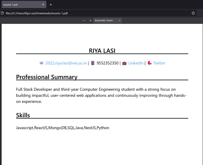Click the bird icon next to Twitter
203x165 pixels.
click(x=149, y=63)
